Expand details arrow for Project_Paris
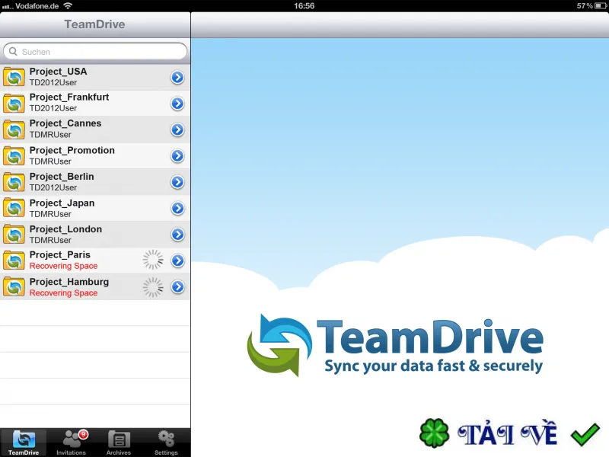The width and height of the screenshot is (609, 457). tap(177, 260)
